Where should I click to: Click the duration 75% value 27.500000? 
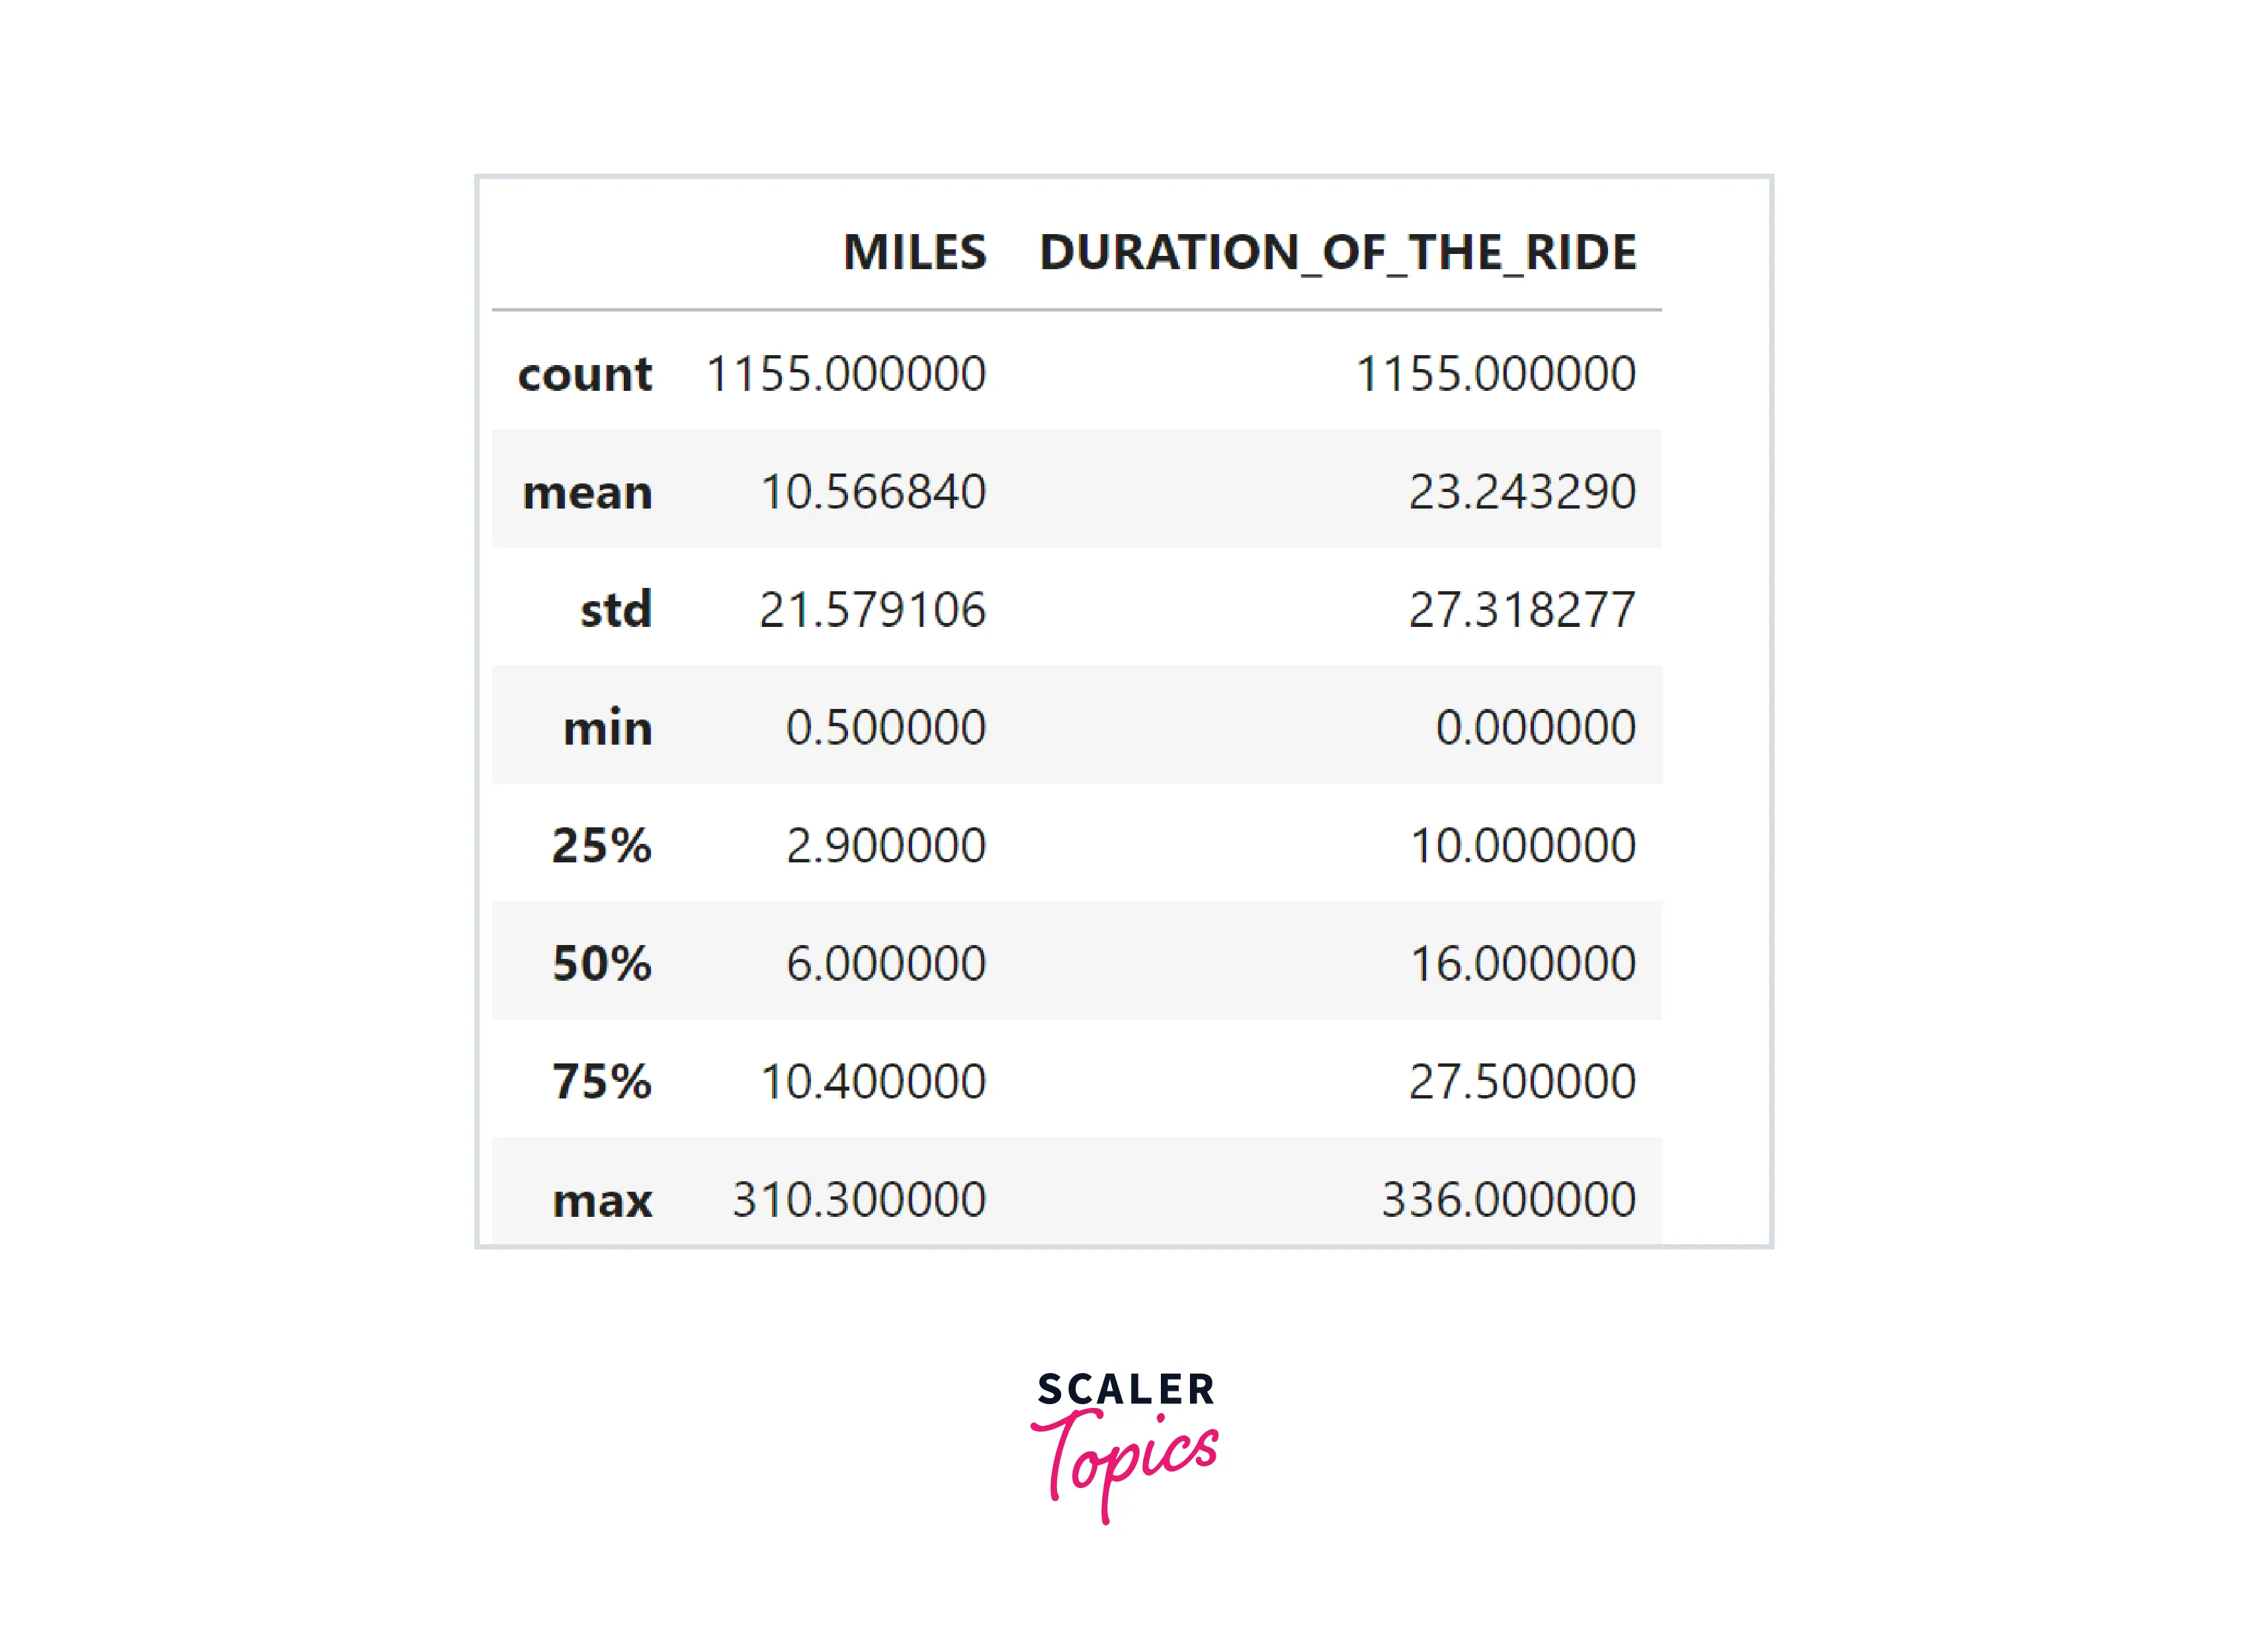coord(1522,1082)
